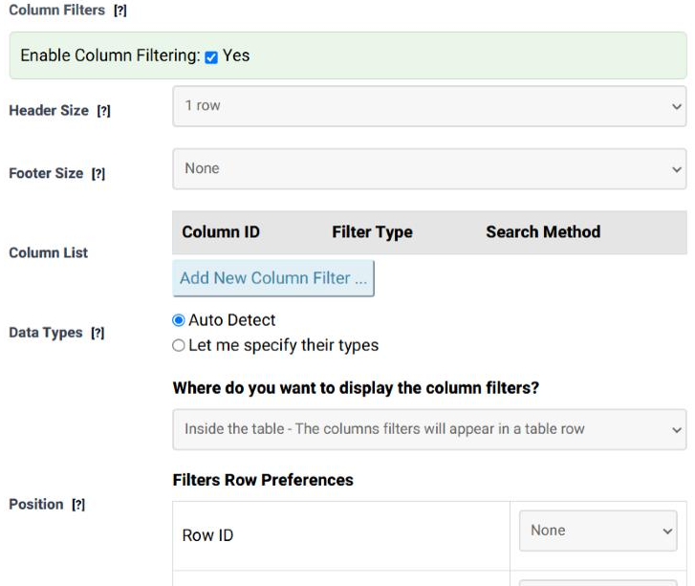Open the Column Filters help [?] icon
This screenshot has width=695, height=586.
120,11
